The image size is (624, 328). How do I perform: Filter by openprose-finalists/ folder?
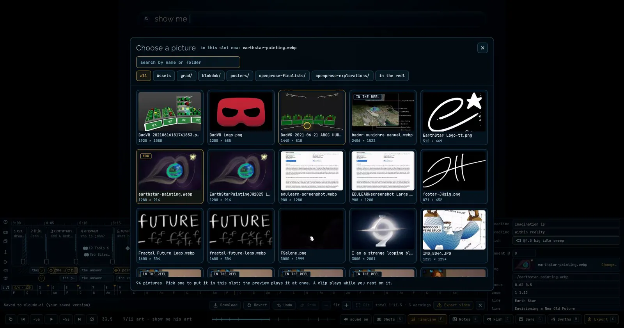[x=282, y=76]
